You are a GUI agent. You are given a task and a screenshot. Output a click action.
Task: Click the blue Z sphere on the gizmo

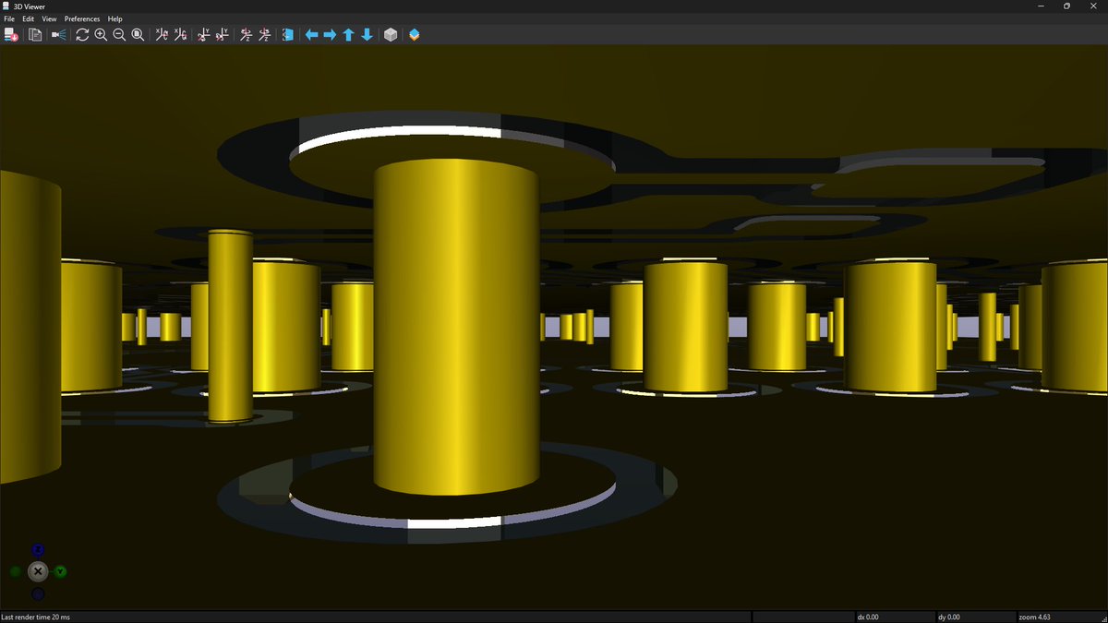pyautogui.click(x=38, y=549)
